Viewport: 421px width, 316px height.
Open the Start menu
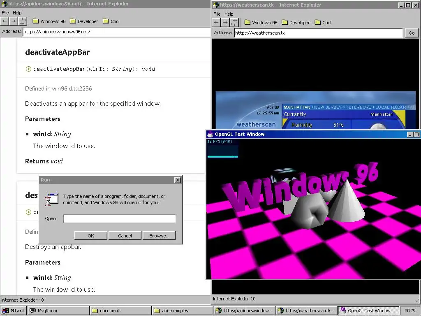click(14, 311)
